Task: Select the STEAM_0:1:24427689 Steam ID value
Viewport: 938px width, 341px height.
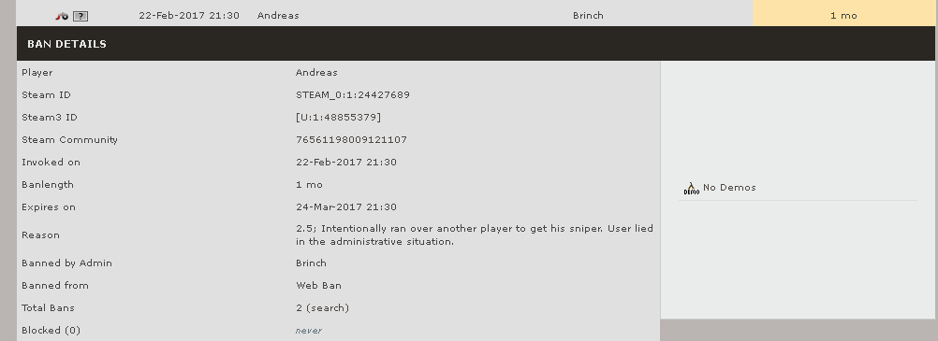Action: point(352,95)
